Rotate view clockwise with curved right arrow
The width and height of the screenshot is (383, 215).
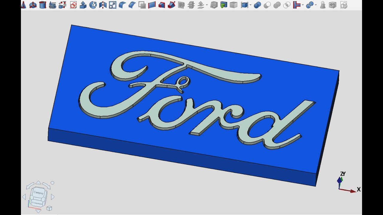pyautogui.click(x=47, y=186)
